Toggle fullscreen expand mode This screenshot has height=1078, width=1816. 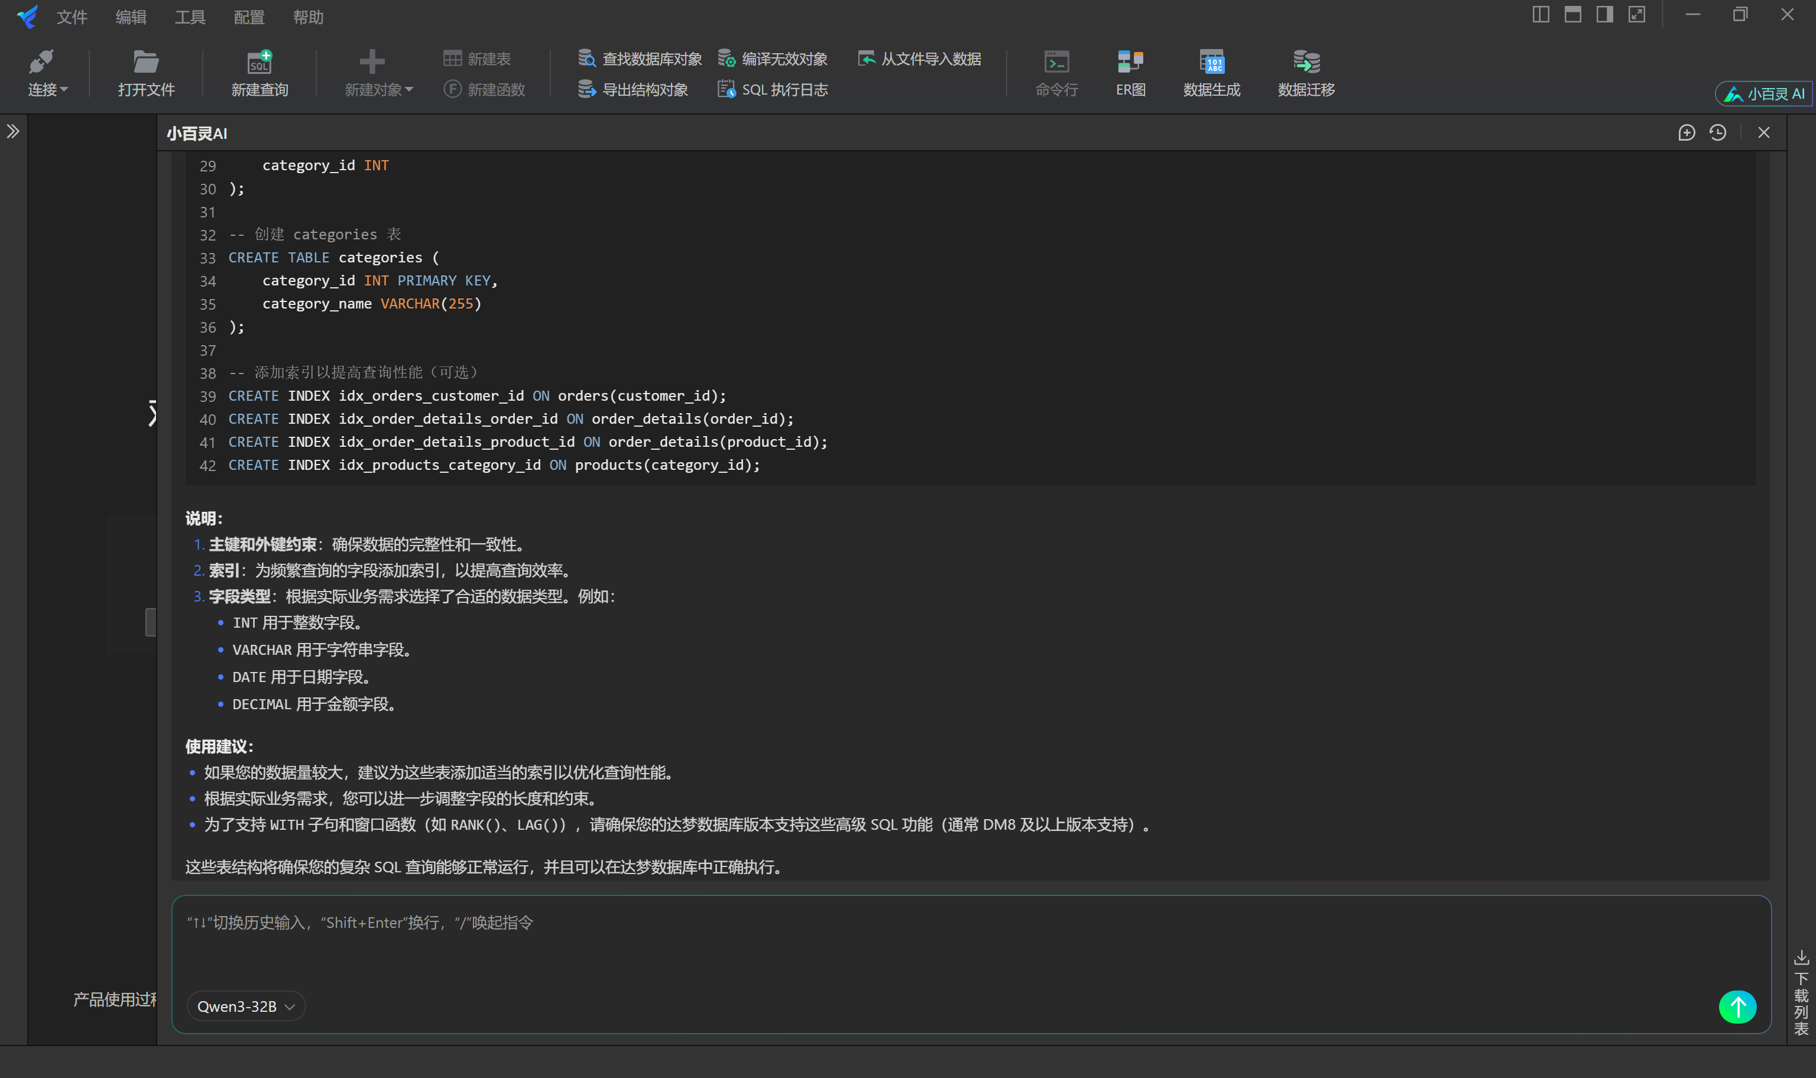(1637, 14)
